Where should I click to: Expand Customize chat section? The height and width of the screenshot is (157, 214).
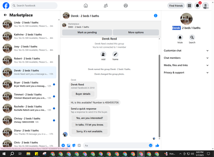(x=186, y=51)
